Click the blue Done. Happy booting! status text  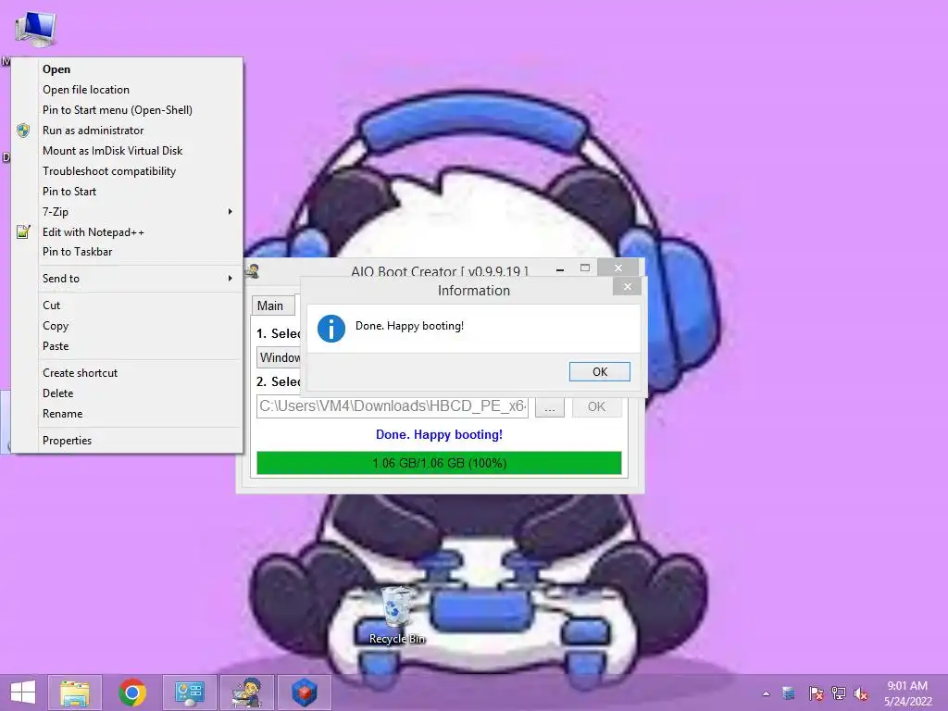click(439, 435)
